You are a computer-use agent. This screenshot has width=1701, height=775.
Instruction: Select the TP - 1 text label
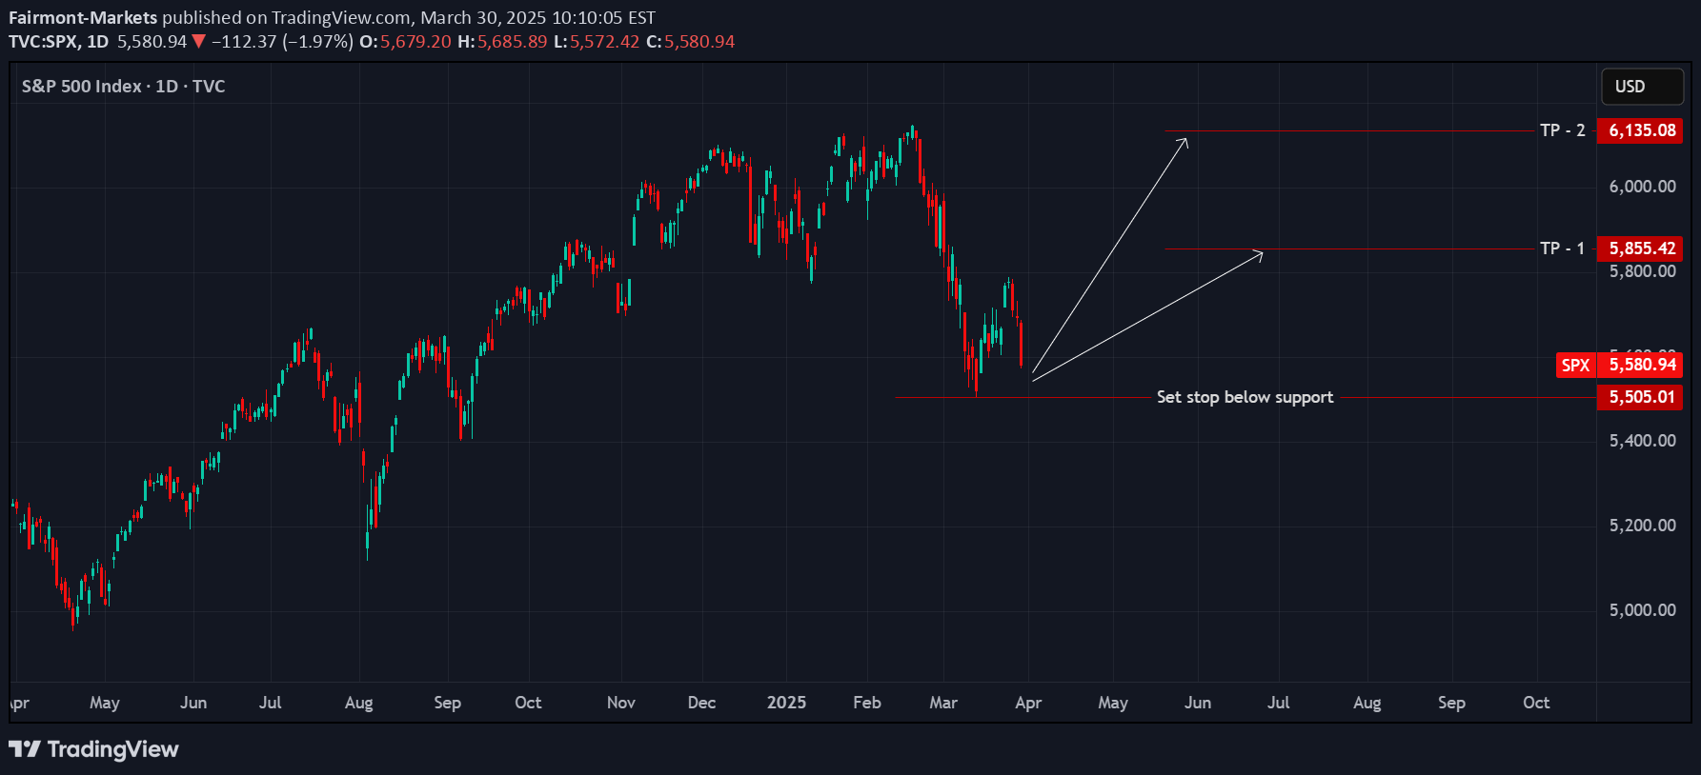point(1562,248)
